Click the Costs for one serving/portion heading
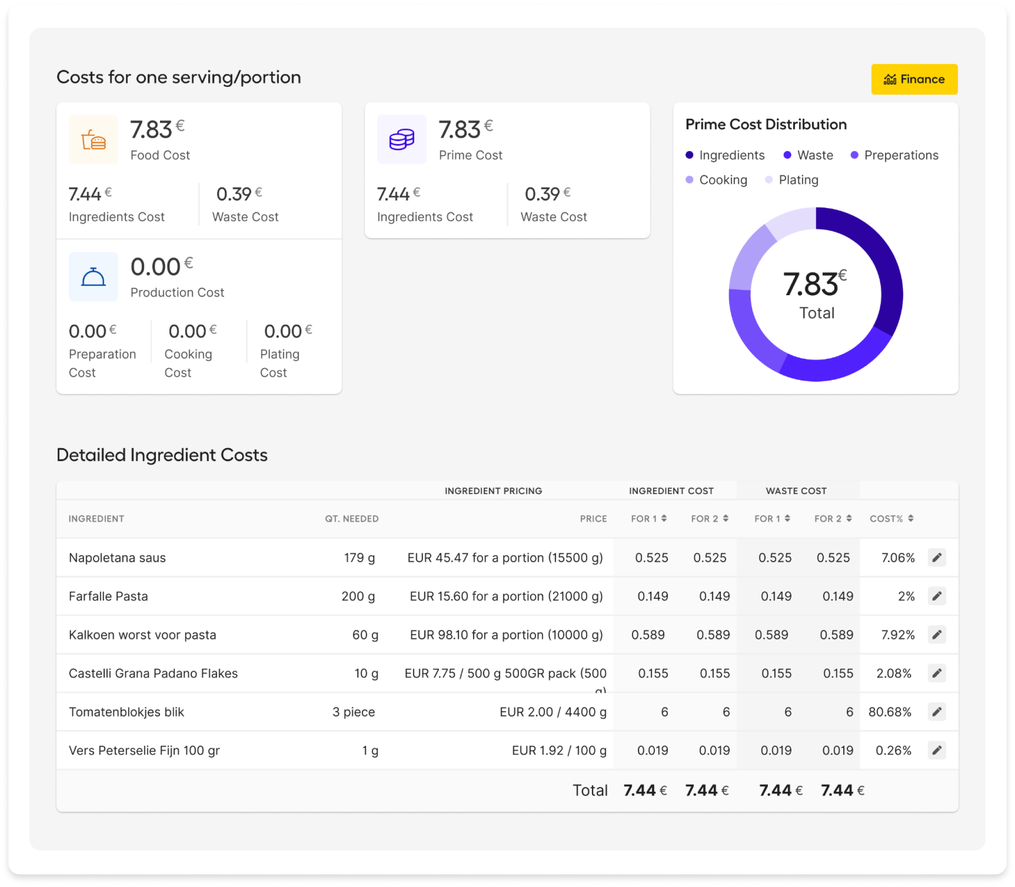 tap(179, 77)
